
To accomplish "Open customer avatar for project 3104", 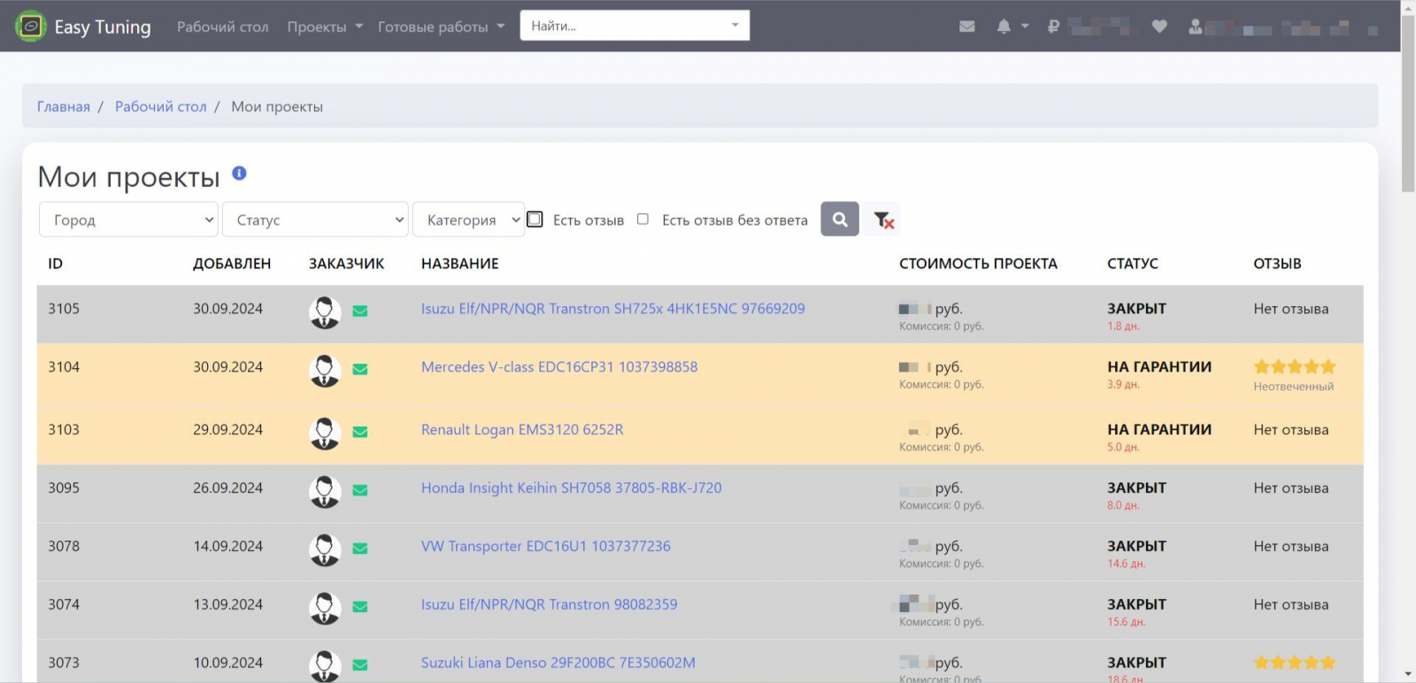I will pos(325,371).
